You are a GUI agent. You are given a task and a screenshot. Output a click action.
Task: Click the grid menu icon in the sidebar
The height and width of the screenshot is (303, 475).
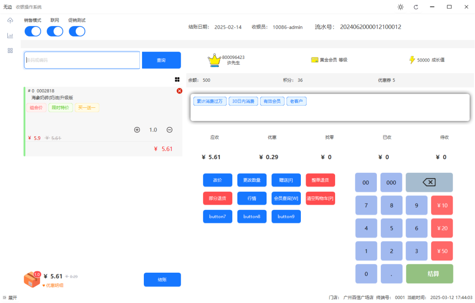(x=10, y=50)
